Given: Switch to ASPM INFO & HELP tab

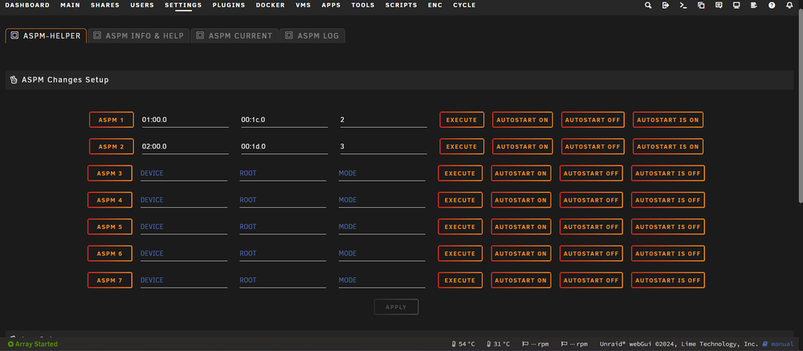Looking at the screenshot, I should (x=138, y=36).
